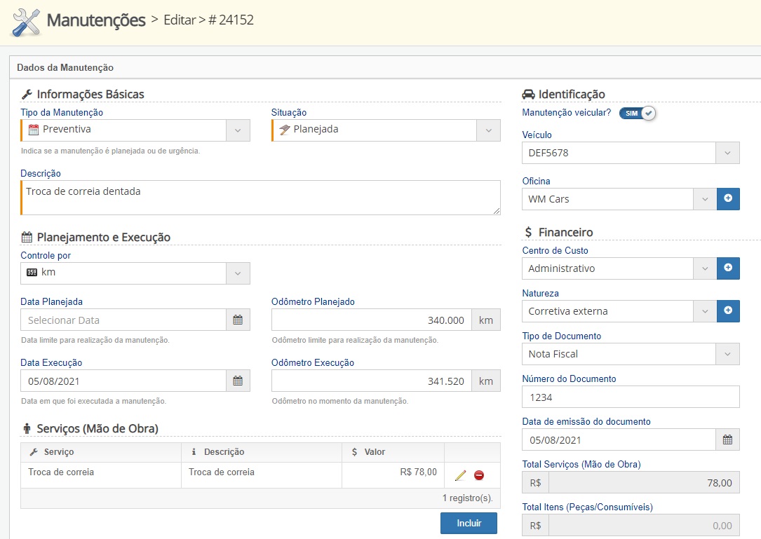The image size is (761, 539).
Task: Click the Manutenções breadcrumb title
Action: point(96,20)
